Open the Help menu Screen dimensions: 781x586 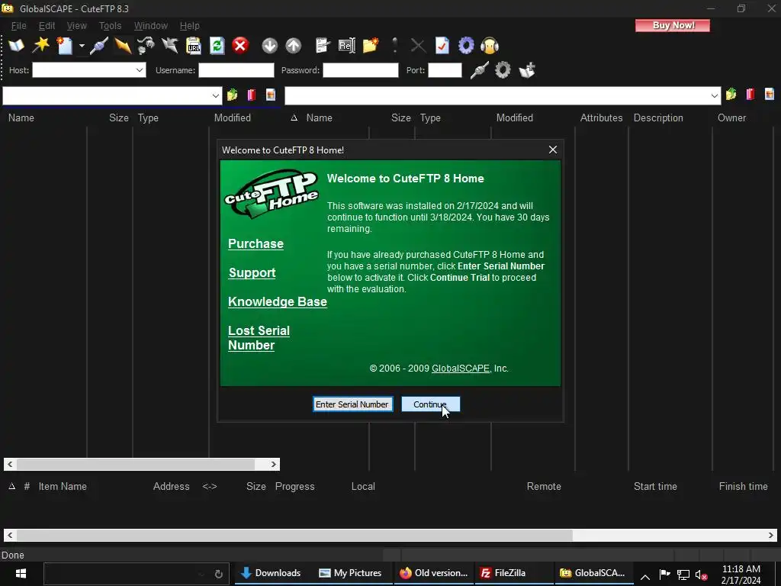(x=189, y=26)
